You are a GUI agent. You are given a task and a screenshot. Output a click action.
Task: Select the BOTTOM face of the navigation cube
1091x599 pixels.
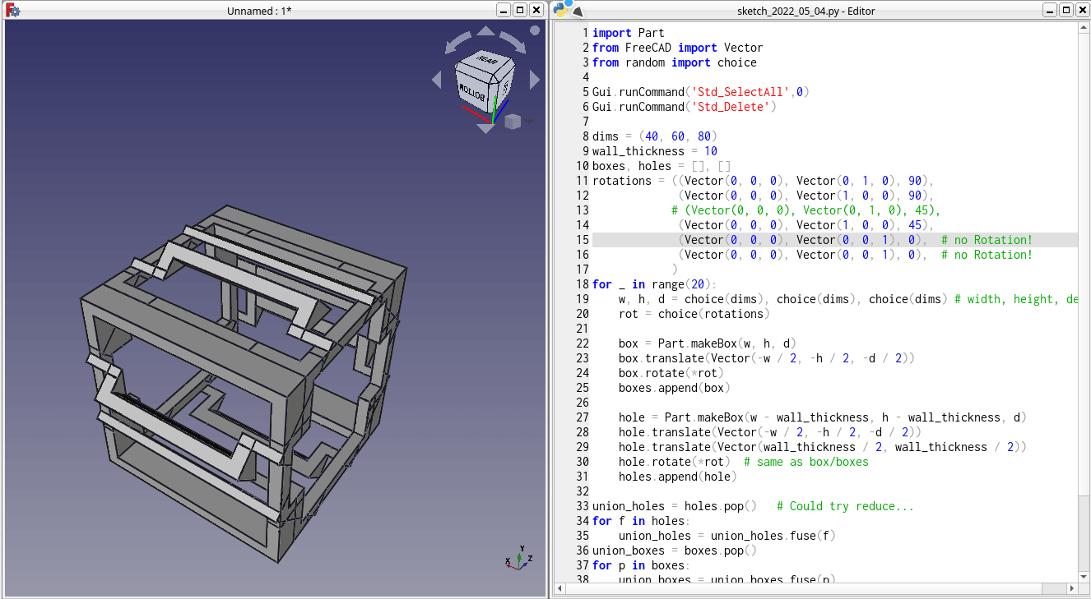474,92
